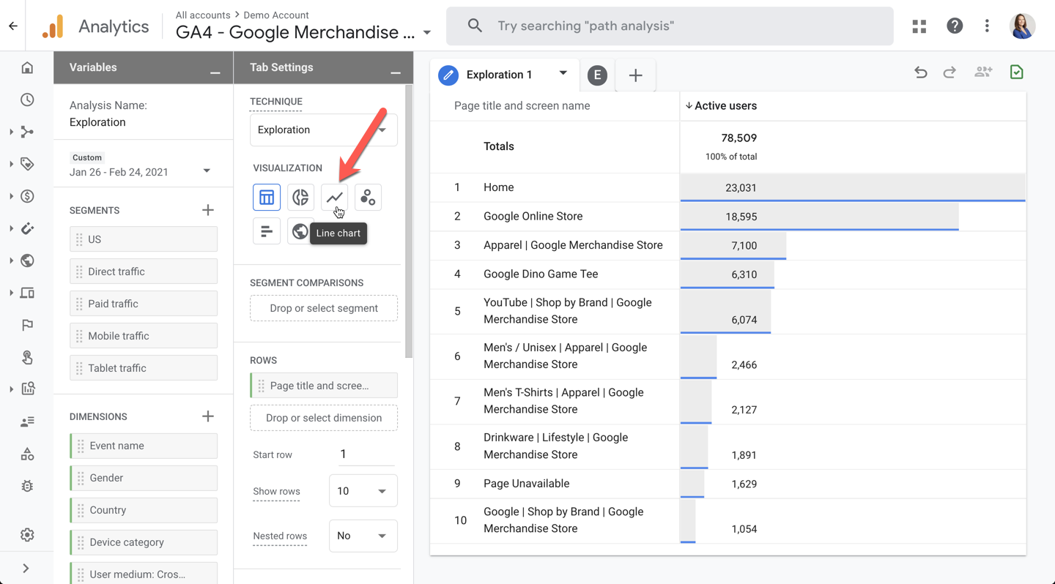Open Demographics globe icon in left sidebar
The height and width of the screenshot is (584, 1055).
[27, 261]
